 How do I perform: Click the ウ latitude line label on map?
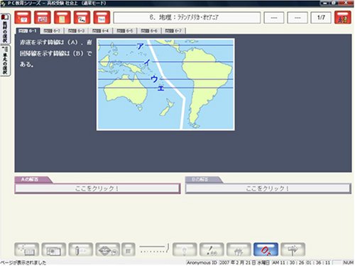pos(154,79)
